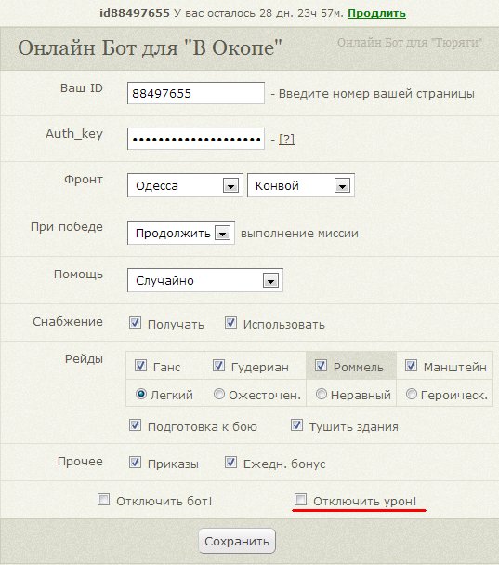
Task: Uncheck the Манштейн raid checkbox
Action: [411, 366]
